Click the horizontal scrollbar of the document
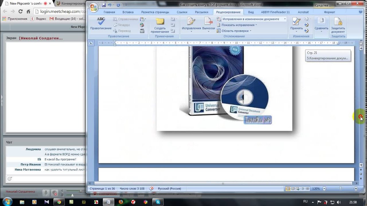This screenshot has height=206, width=367. (x=223, y=184)
